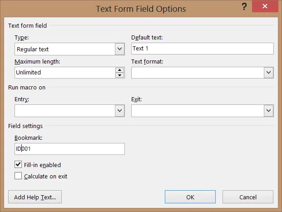Click the Bookmark text field
The height and width of the screenshot is (212, 282).
tap(69, 149)
